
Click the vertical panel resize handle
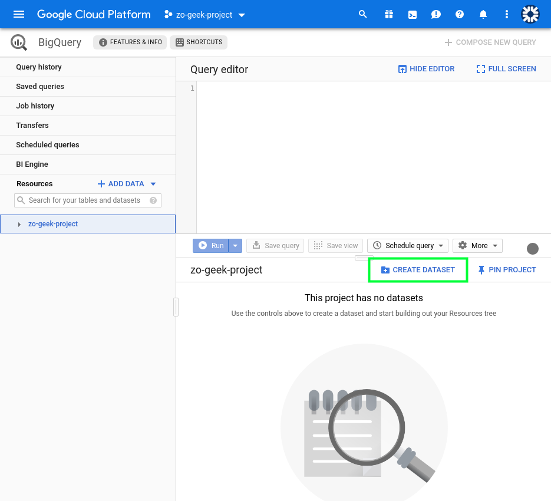click(x=176, y=307)
